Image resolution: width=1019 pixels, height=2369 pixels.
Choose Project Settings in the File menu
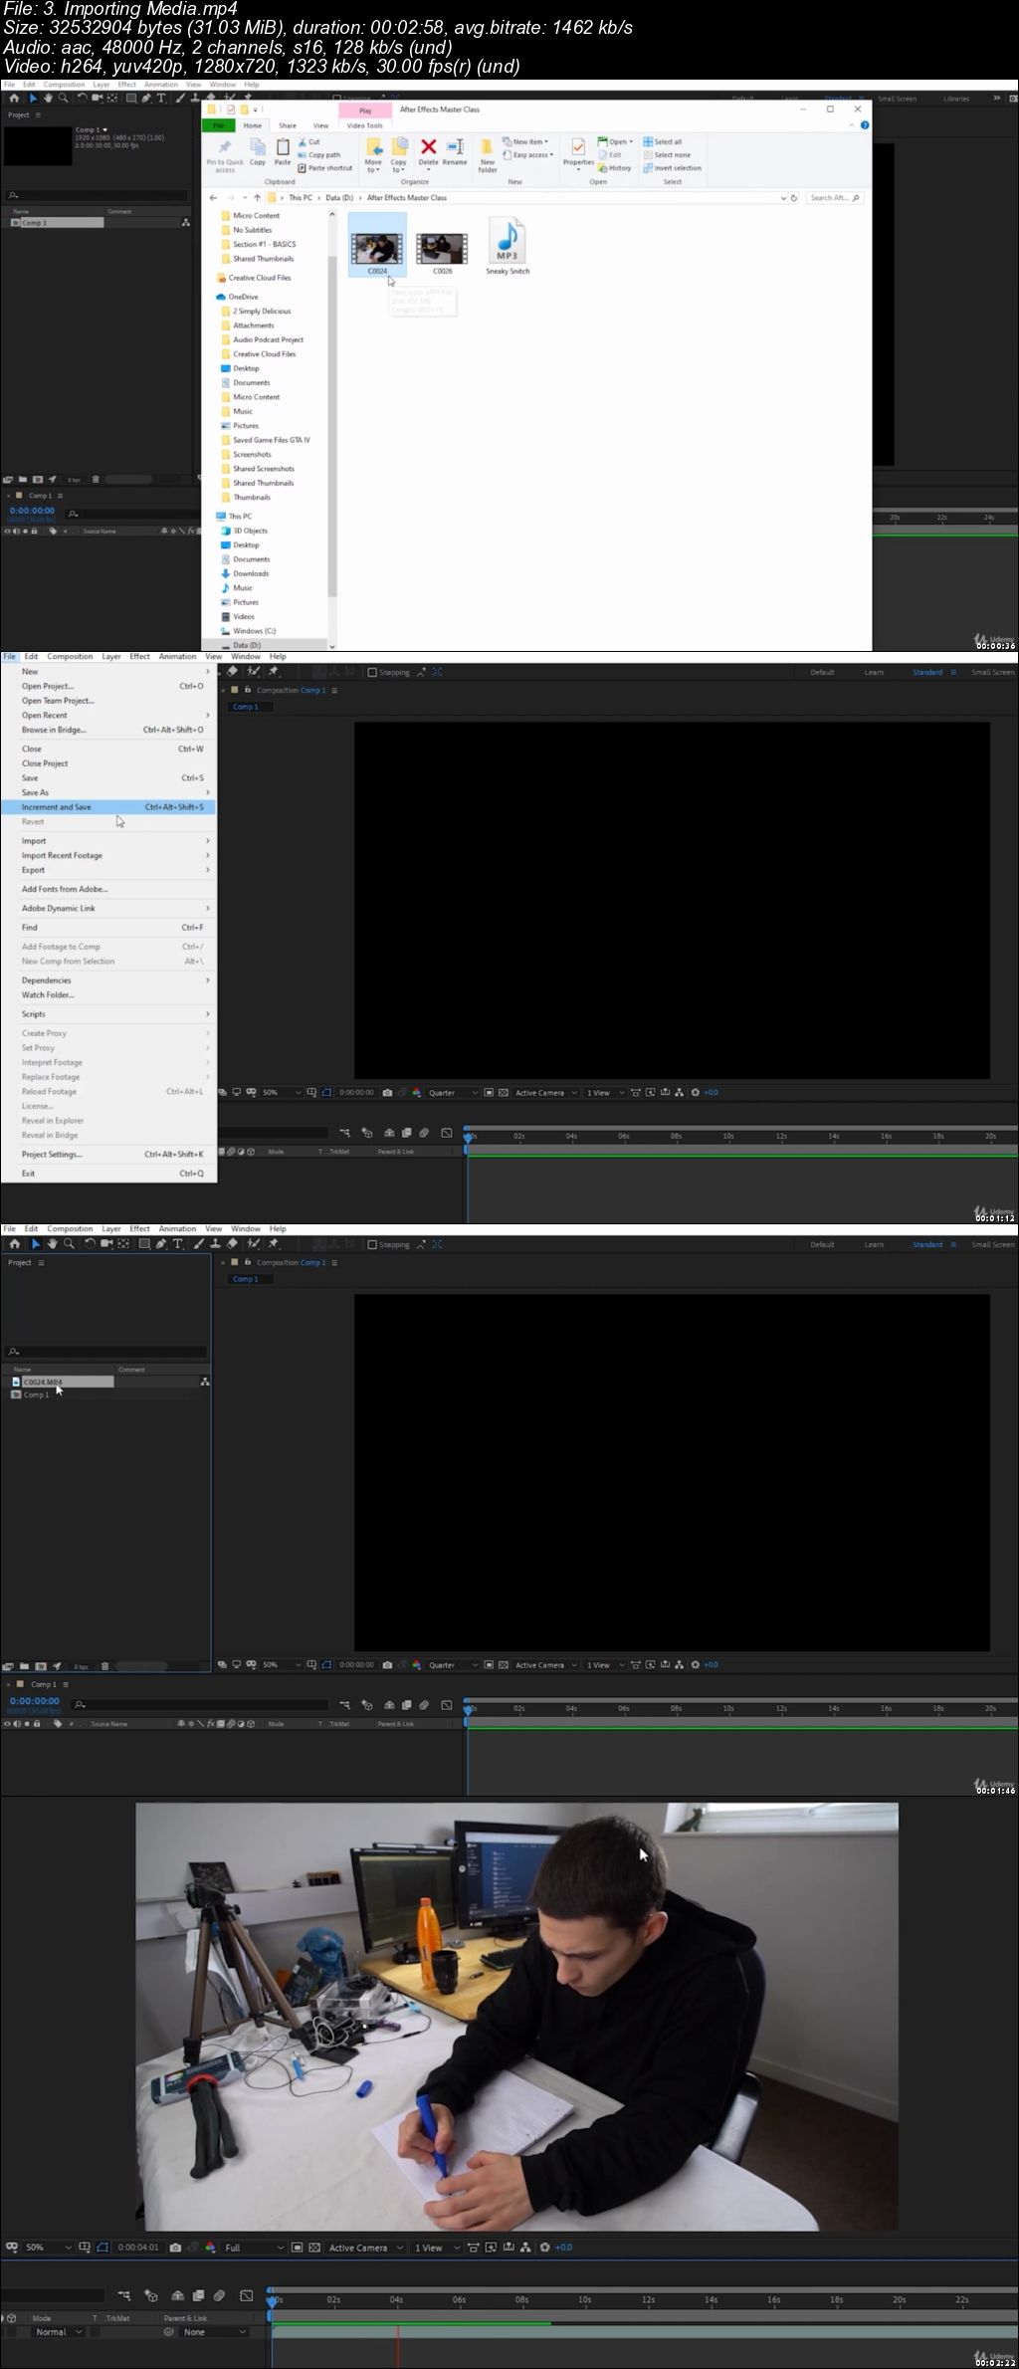(109, 1155)
